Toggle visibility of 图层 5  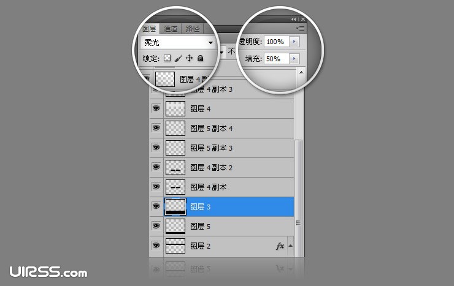point(156,226)
